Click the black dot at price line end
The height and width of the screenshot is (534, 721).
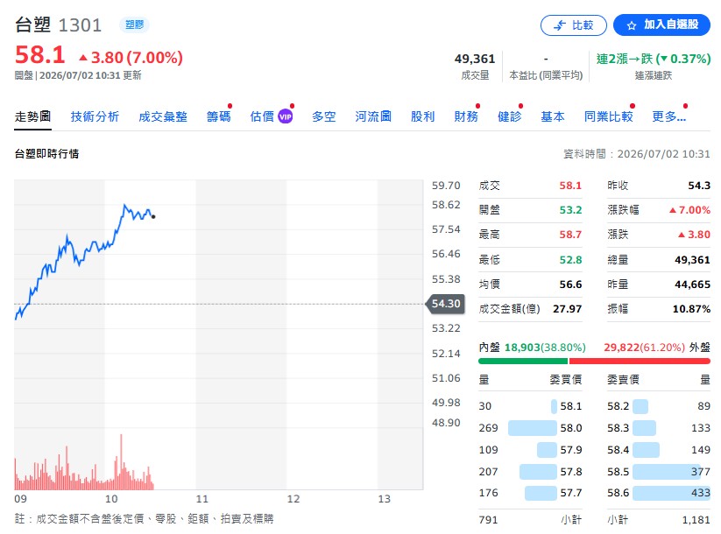(x=153, y=216)
